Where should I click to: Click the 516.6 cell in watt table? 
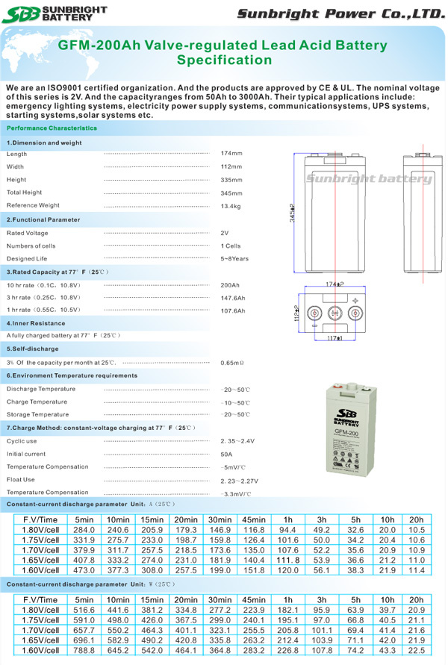[x=84, y=610]
